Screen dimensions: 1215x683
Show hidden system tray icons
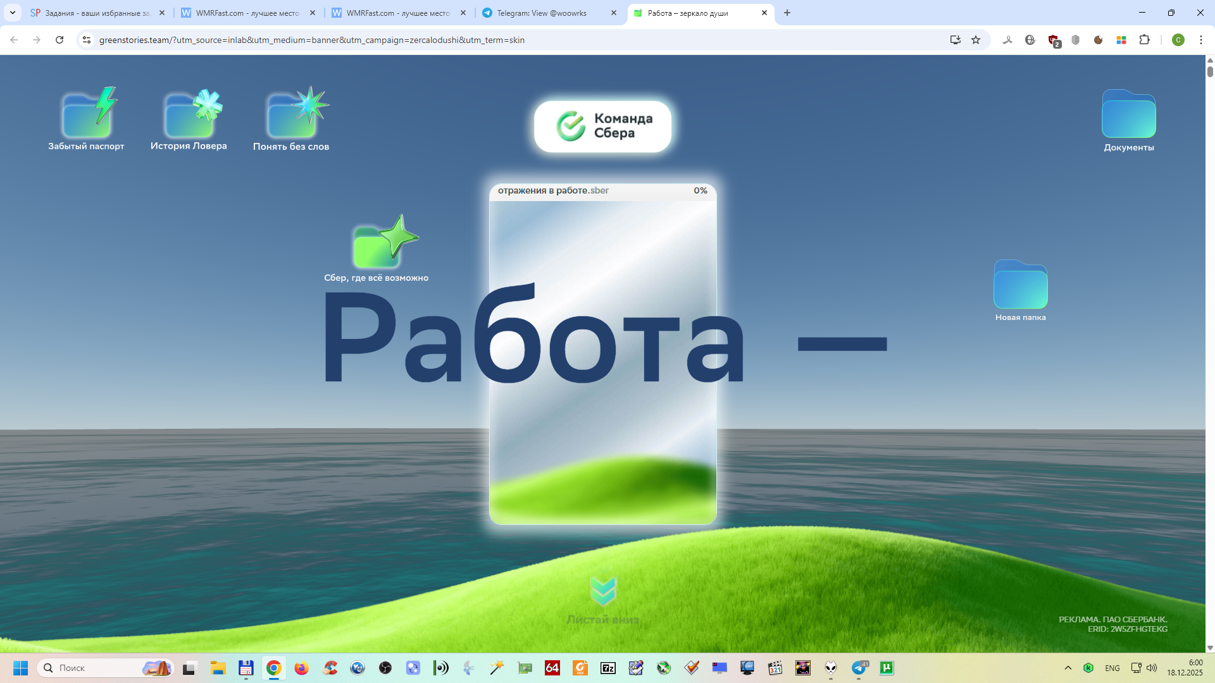pyautogui.click(x=1068, y=668)
